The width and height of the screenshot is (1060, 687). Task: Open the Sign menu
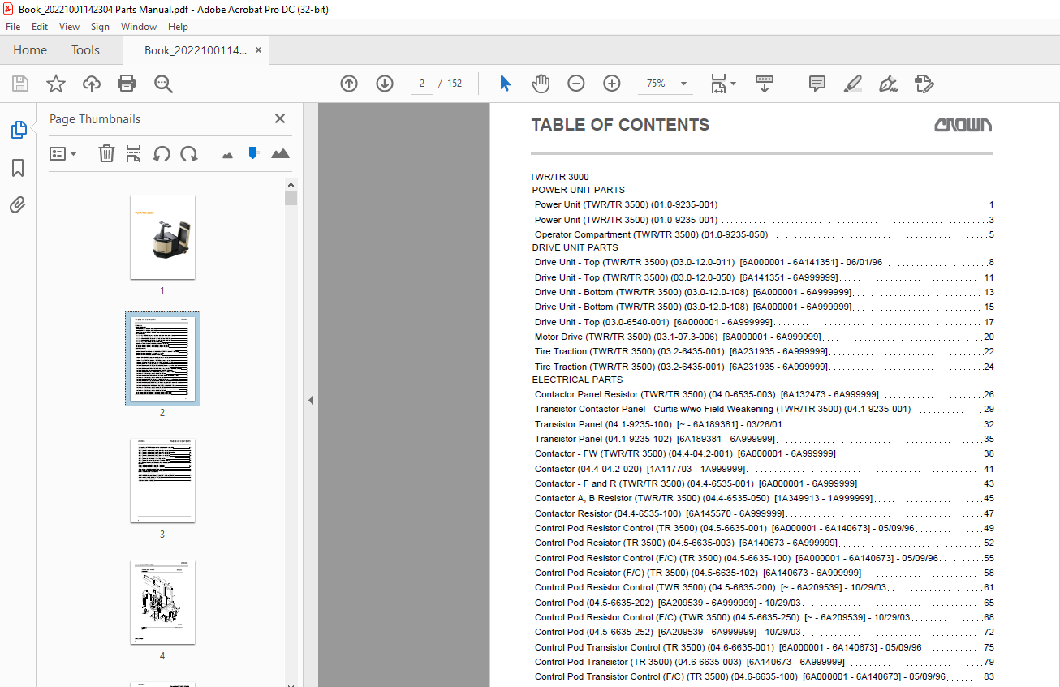(x=100, y=27)
